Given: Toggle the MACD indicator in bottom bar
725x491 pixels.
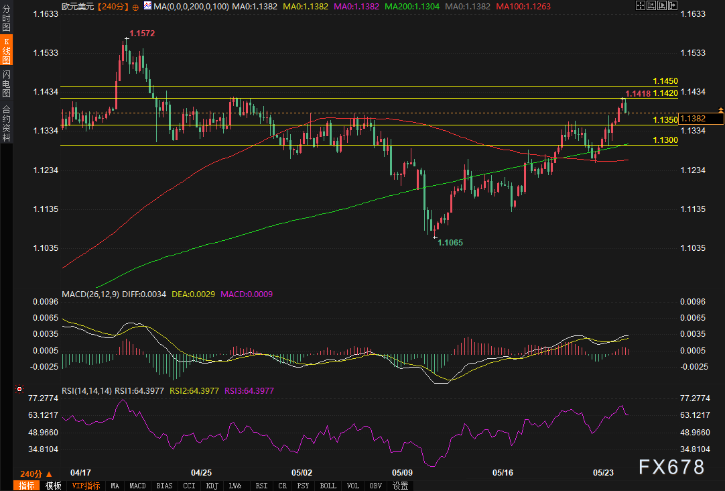Looking at the screenshot, I should pos(137,486).
